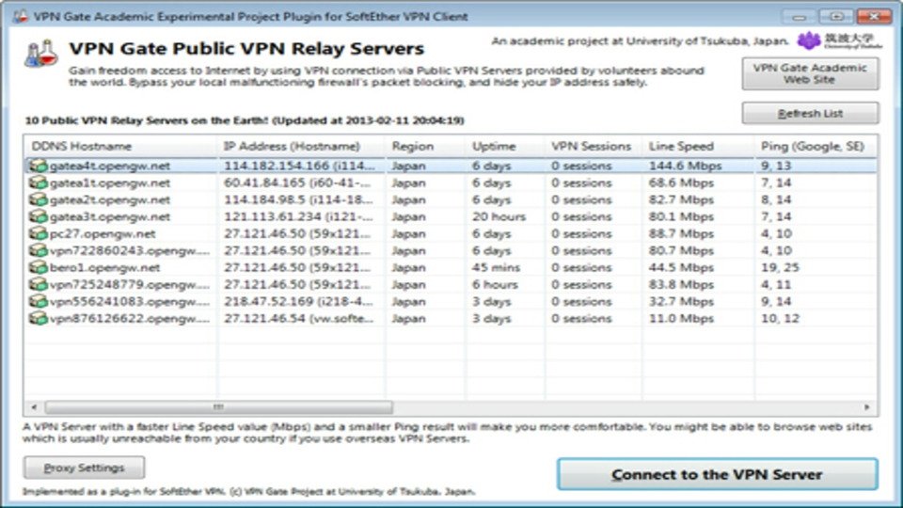Click IP address 114.182.154.166
The height and width of the screenshot is (508, 903).
pos(277,166)
